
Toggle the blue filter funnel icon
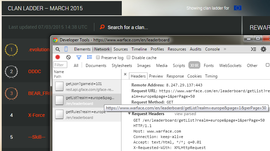pyautogui.click(x=79, y=57)
